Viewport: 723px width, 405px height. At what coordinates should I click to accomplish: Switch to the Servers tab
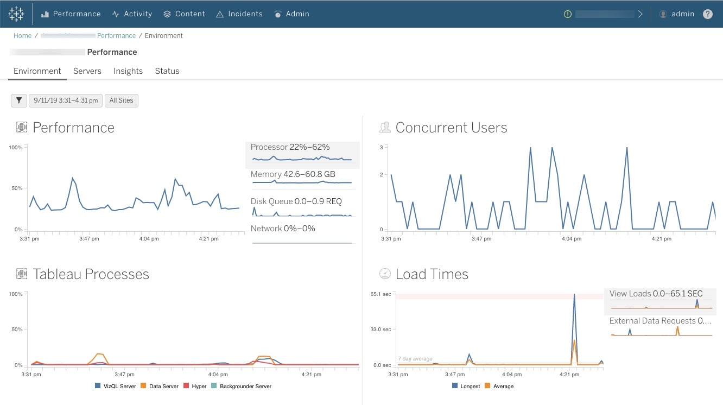[x=87, y=71]
